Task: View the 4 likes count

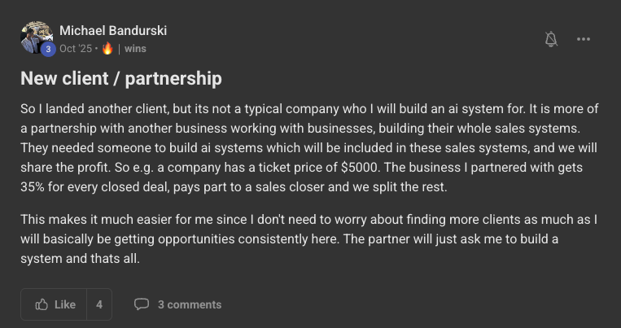Action: pyautogui.click(x=98, y=304)
